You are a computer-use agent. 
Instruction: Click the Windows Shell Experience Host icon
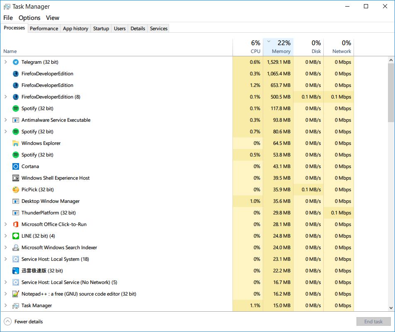click(x=16, y=178)
